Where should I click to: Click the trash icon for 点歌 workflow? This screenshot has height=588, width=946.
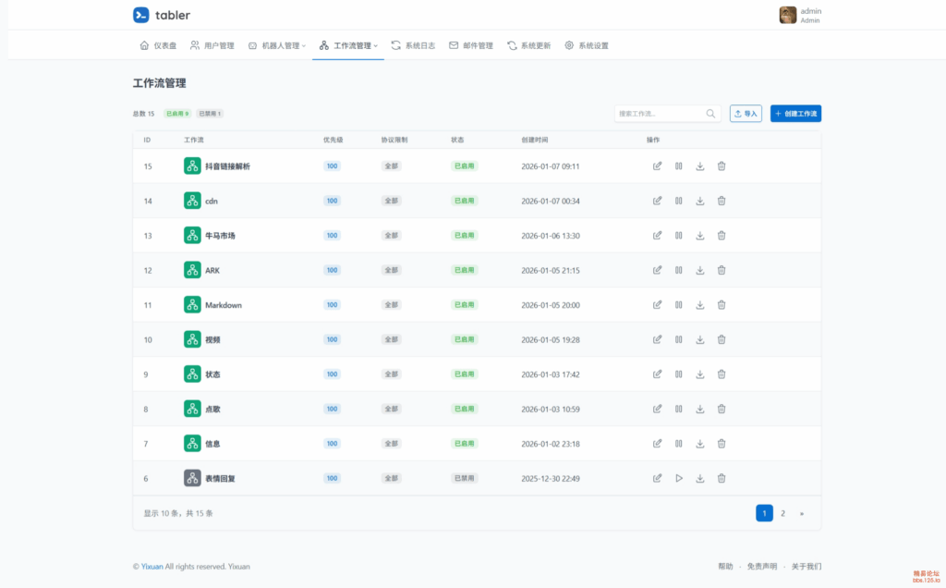click(722, 409)
